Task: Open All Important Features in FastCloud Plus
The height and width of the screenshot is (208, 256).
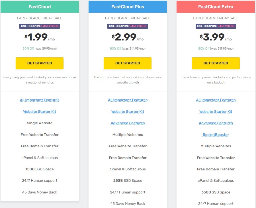Action: (128, 100)
